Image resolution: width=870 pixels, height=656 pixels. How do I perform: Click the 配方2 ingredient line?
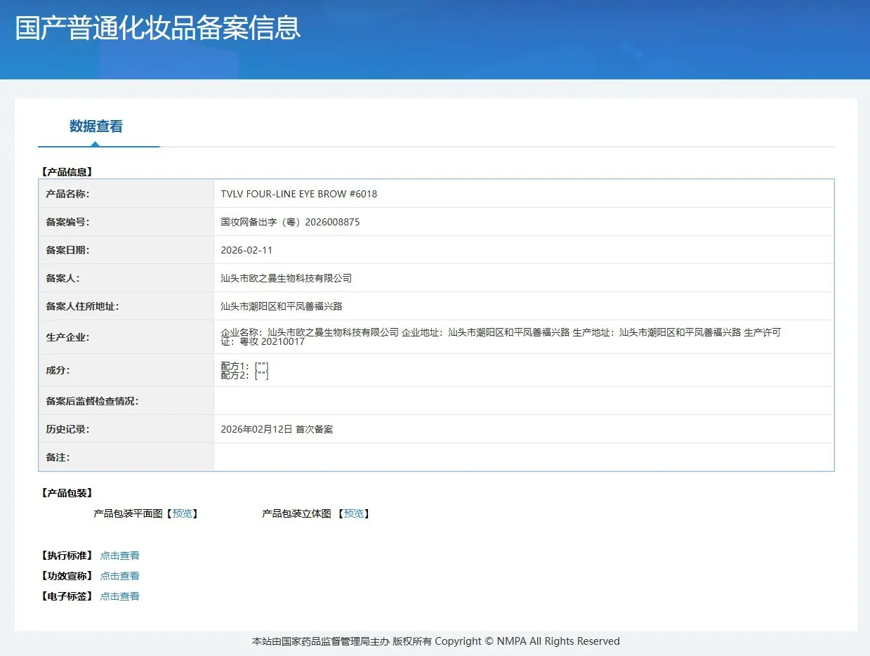[x=244, y=375]
